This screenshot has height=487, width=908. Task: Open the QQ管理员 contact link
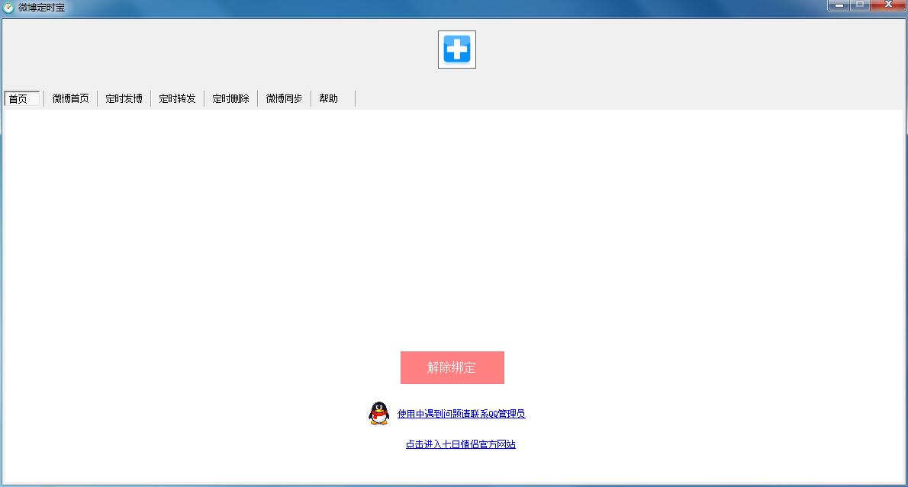tap(462, 414)
